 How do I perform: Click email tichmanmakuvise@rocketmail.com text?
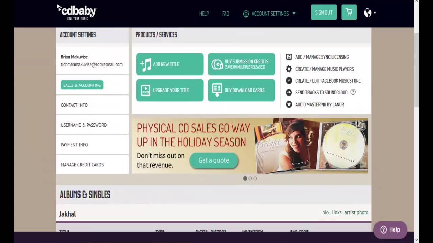click(92, 64)
